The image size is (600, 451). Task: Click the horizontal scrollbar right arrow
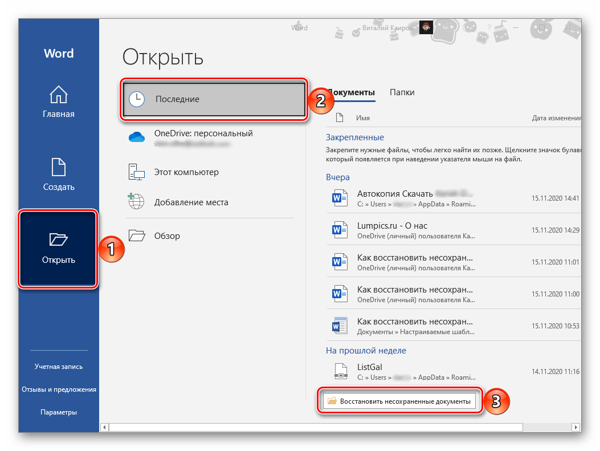(x=576, y=427)
